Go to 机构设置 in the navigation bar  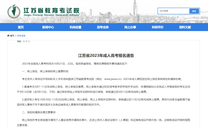[x=75, y=27]
